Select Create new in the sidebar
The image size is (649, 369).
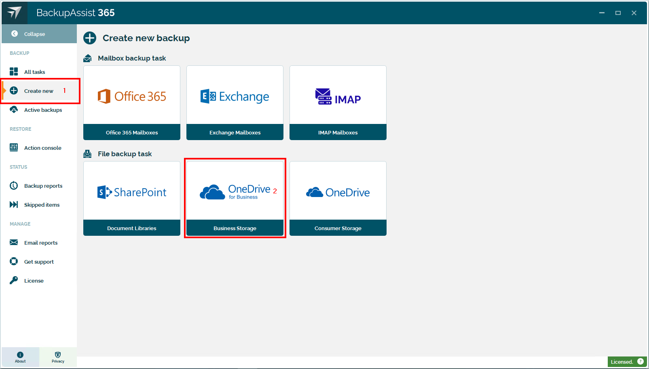pos(38,91)
